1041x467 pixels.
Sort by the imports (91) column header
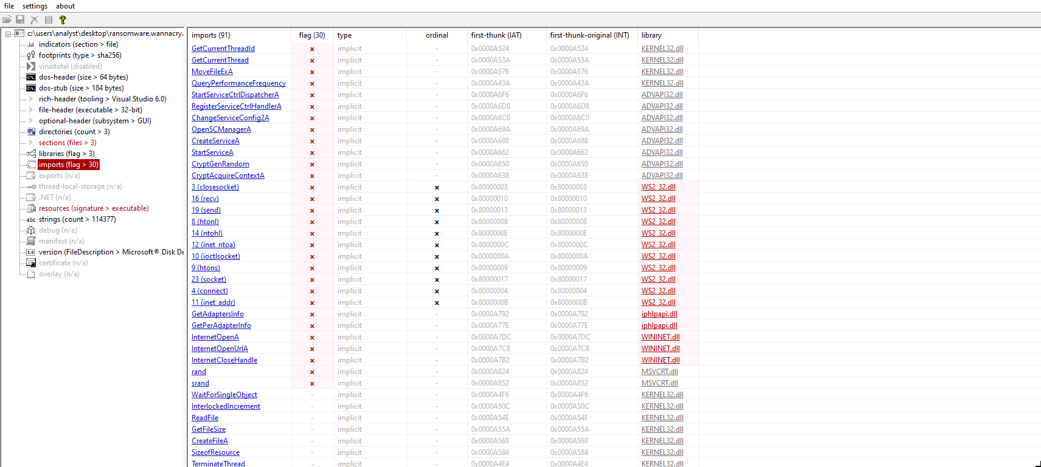[x=239, y=35]
